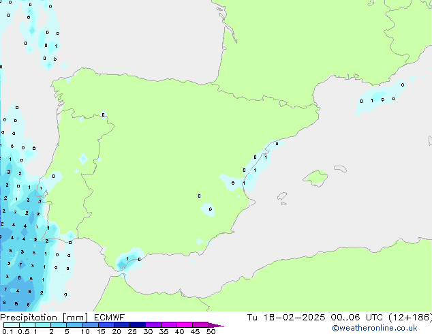Click the legend label '10'
Screen dimensions: 432x334
tap(85, 331)
